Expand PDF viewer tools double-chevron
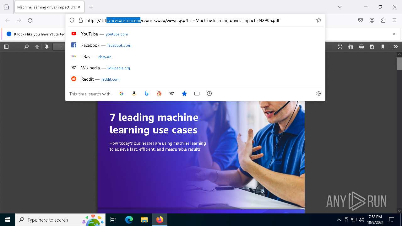 (x=396, y=47)
